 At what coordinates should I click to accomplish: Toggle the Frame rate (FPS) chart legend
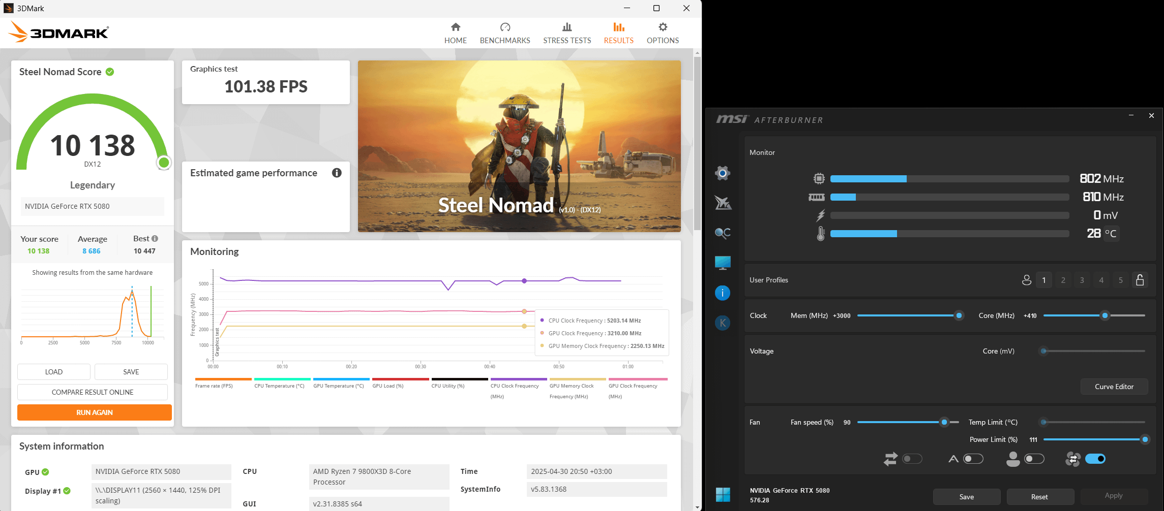[x=223, y=383]
